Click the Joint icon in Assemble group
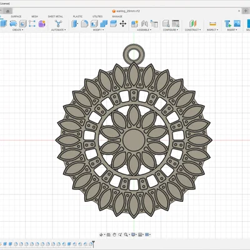 click(x=144, y=24)
